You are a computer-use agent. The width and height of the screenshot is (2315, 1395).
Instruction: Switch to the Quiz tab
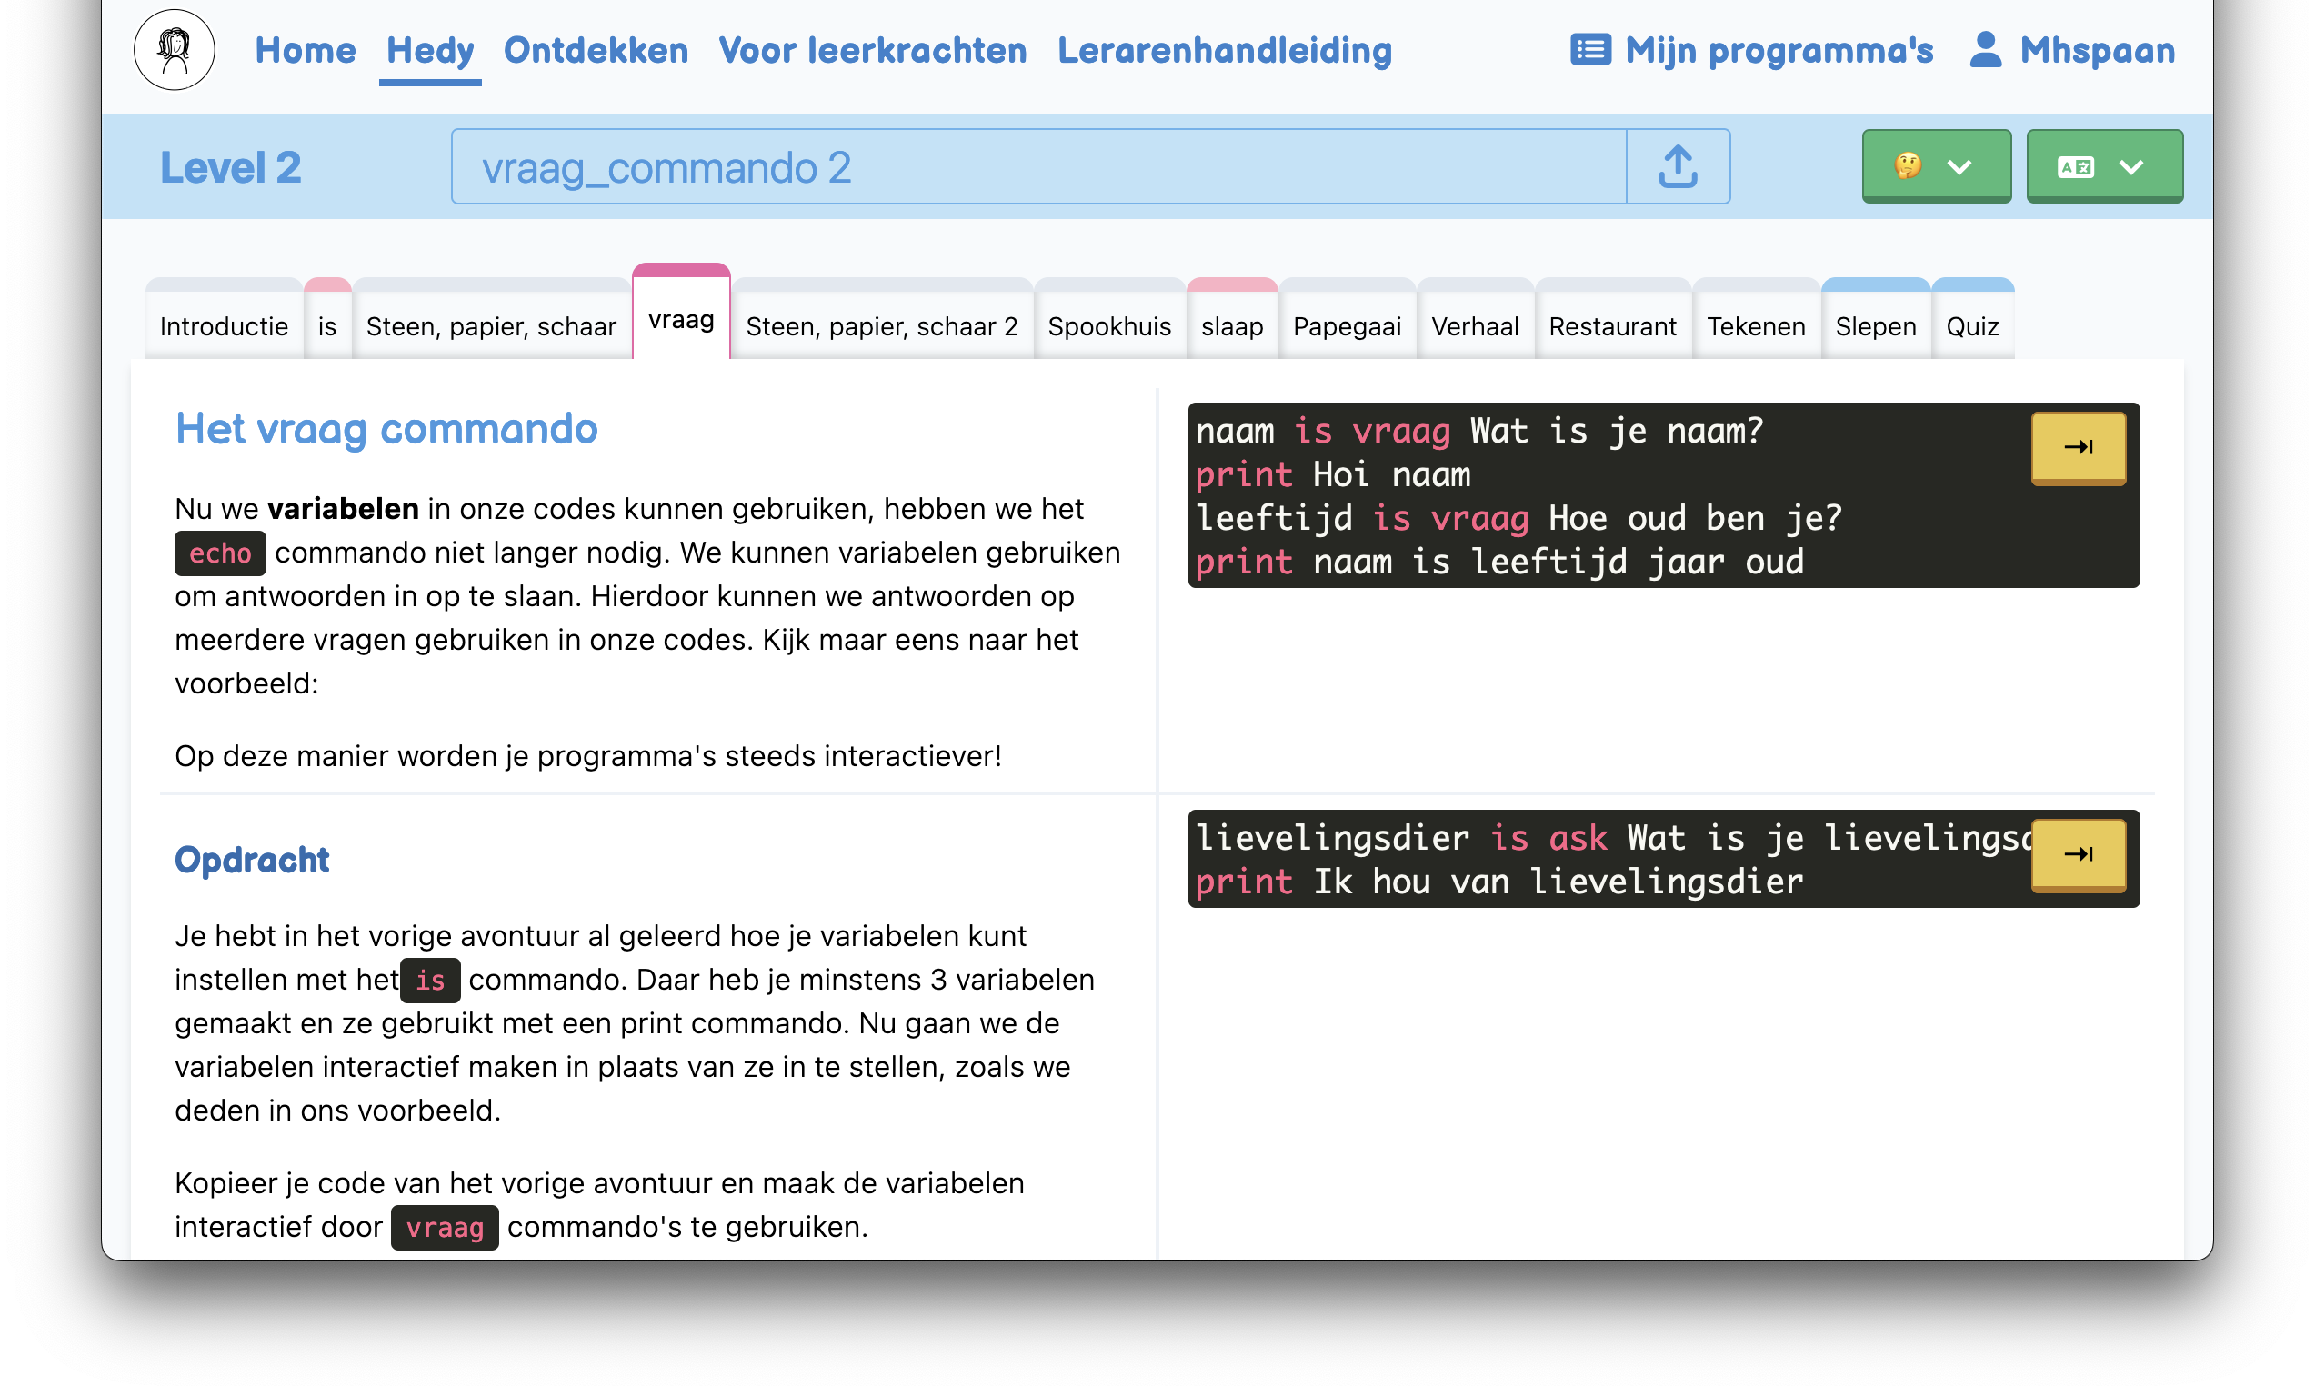[x=1972, y=326]
